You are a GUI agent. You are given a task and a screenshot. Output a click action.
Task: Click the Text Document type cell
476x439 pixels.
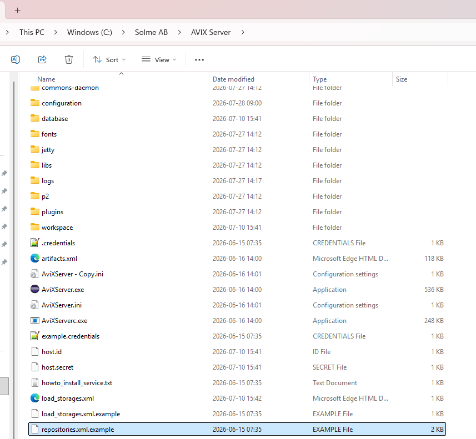tap(335, 383)
